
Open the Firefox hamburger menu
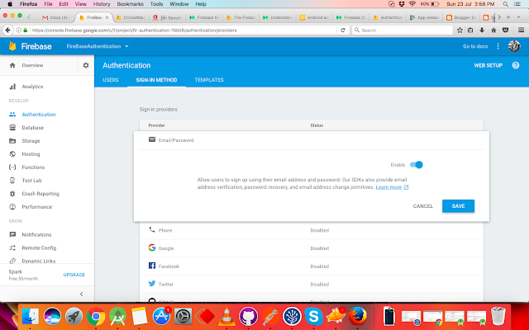pos(521,30)
